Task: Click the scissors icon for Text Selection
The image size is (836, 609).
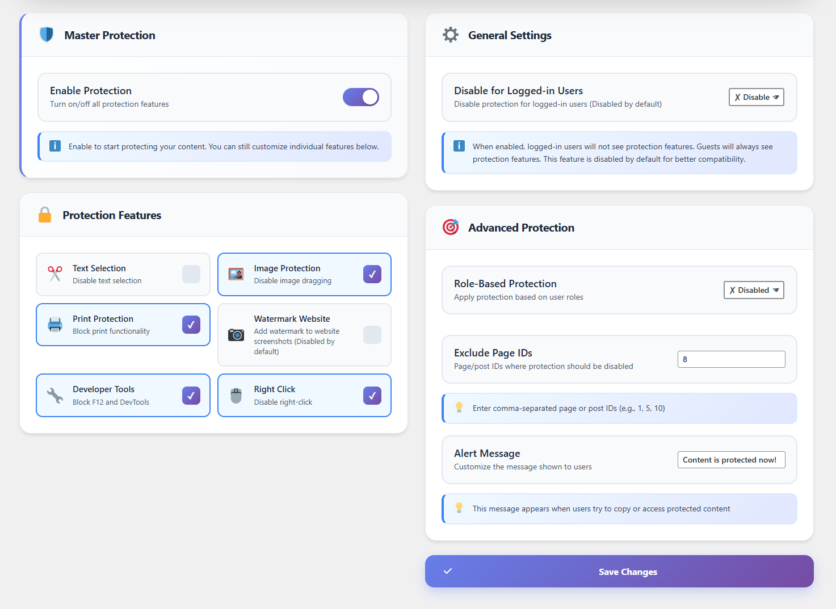Action: pyautogui.click(x=54, y=274)
